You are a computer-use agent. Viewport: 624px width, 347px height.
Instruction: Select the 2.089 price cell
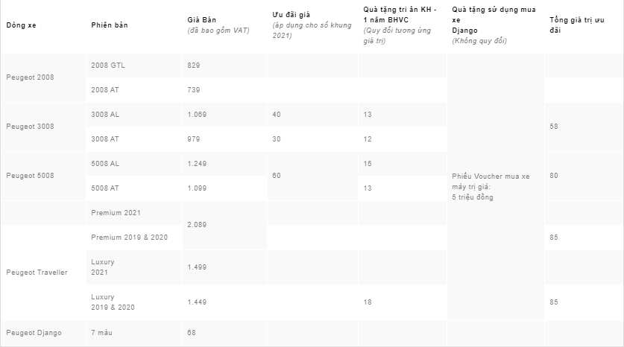197,225
